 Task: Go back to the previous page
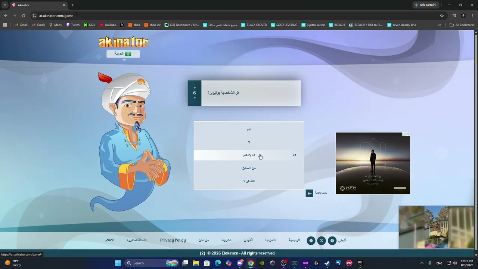pyautogui.click(x=6, y=16)
